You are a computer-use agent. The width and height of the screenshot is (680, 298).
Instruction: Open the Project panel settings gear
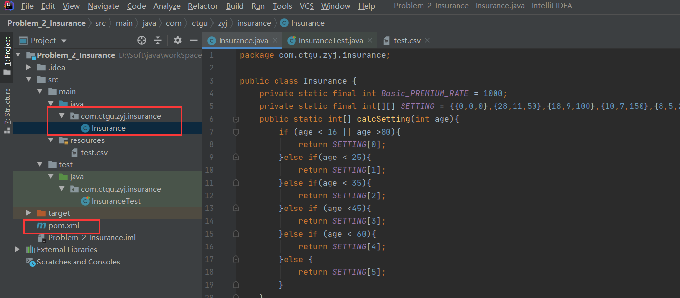[x=177, y=40]
